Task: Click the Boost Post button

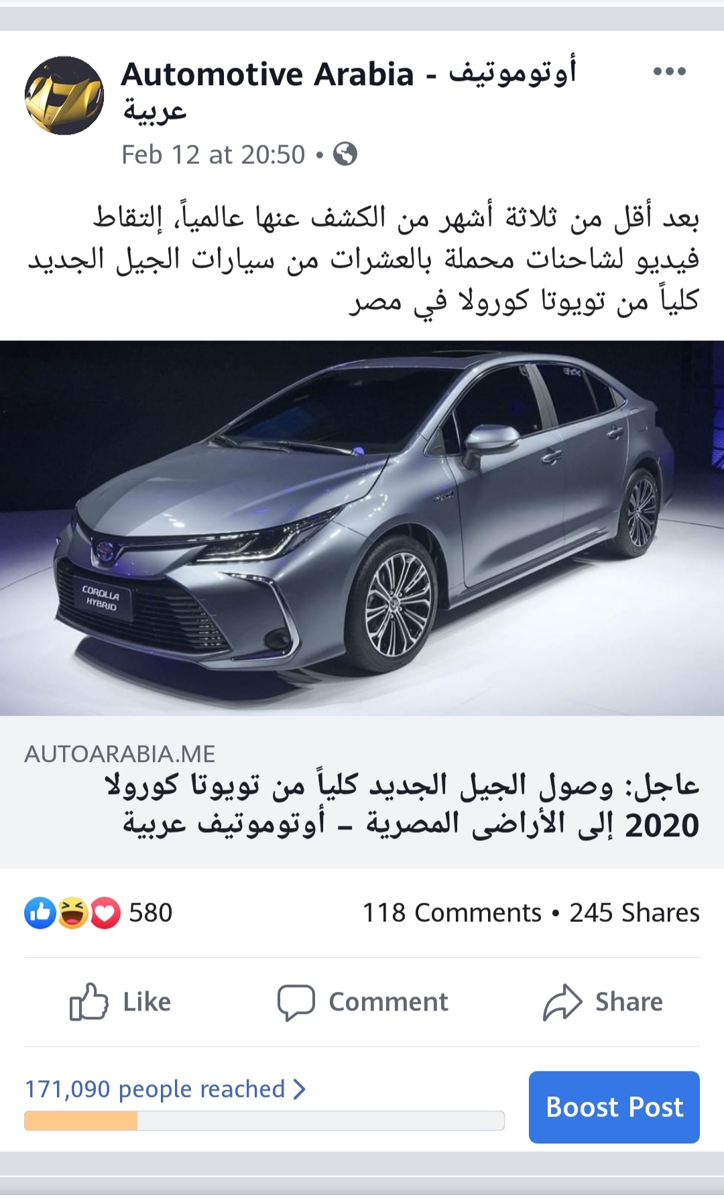Action: (614, 1107)
